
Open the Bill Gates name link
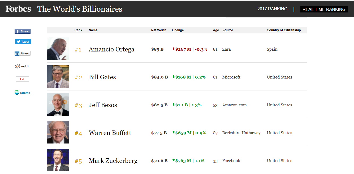point(102,77)
